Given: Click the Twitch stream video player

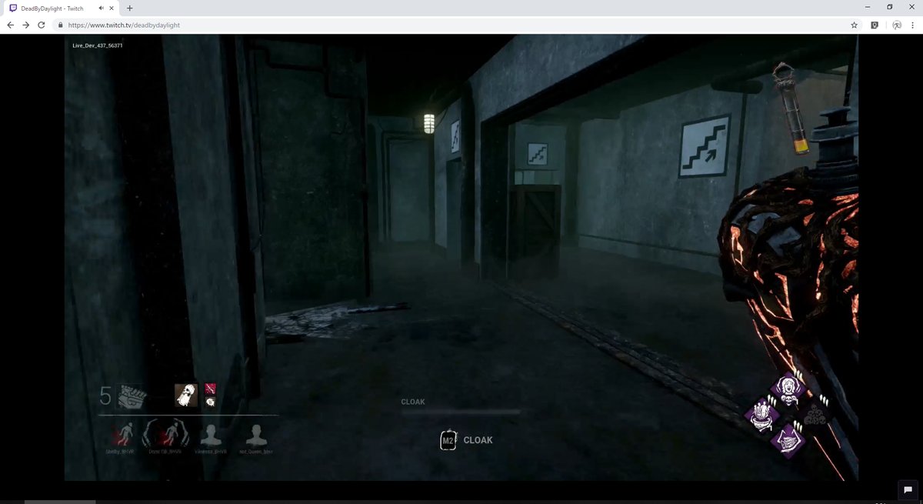Looking at the screenshot, I should [461, 258].
